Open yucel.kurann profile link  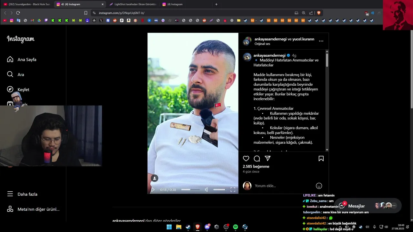(x=303, y=39)
